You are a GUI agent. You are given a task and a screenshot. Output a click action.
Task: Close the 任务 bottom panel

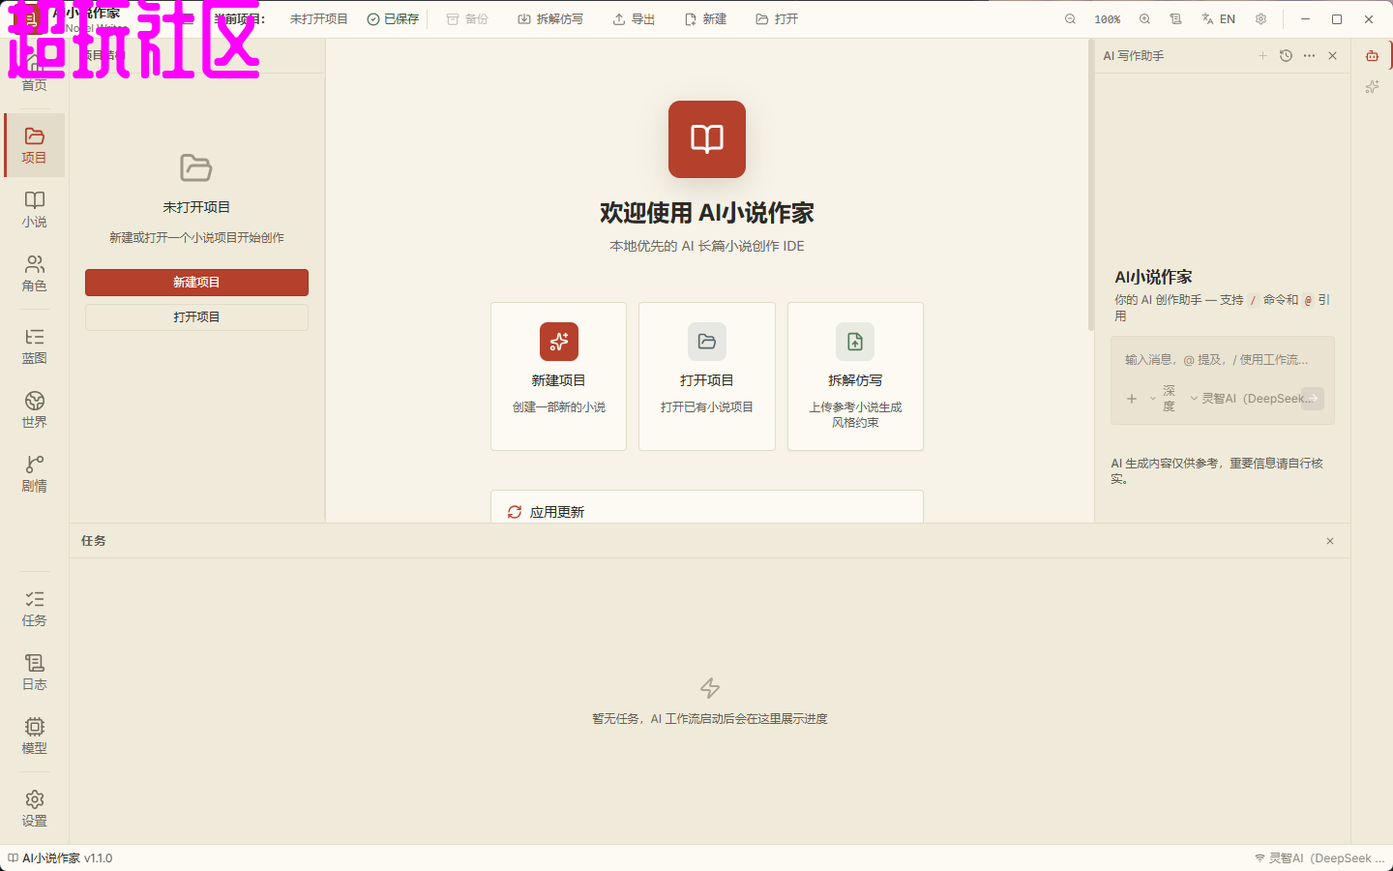(1330, 541)
